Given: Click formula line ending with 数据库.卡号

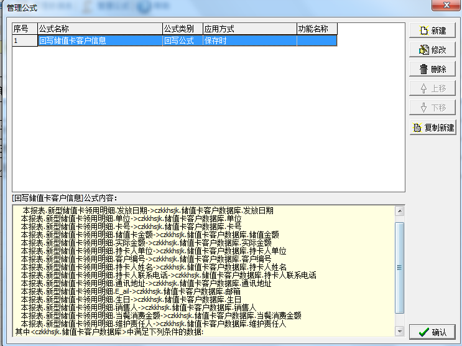Looking at the screenshot, I should [x=131, y=227].
